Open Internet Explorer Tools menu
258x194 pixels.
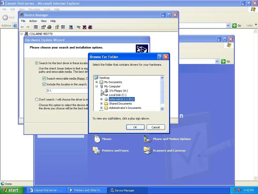tap(47, 9)
